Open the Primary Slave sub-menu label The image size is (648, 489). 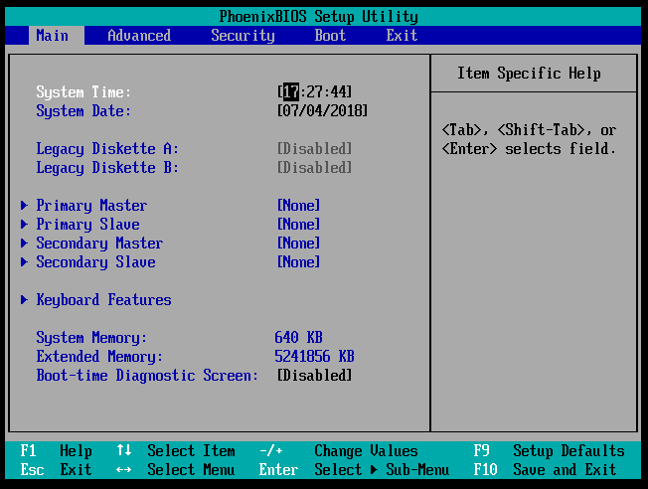point(87,225)
